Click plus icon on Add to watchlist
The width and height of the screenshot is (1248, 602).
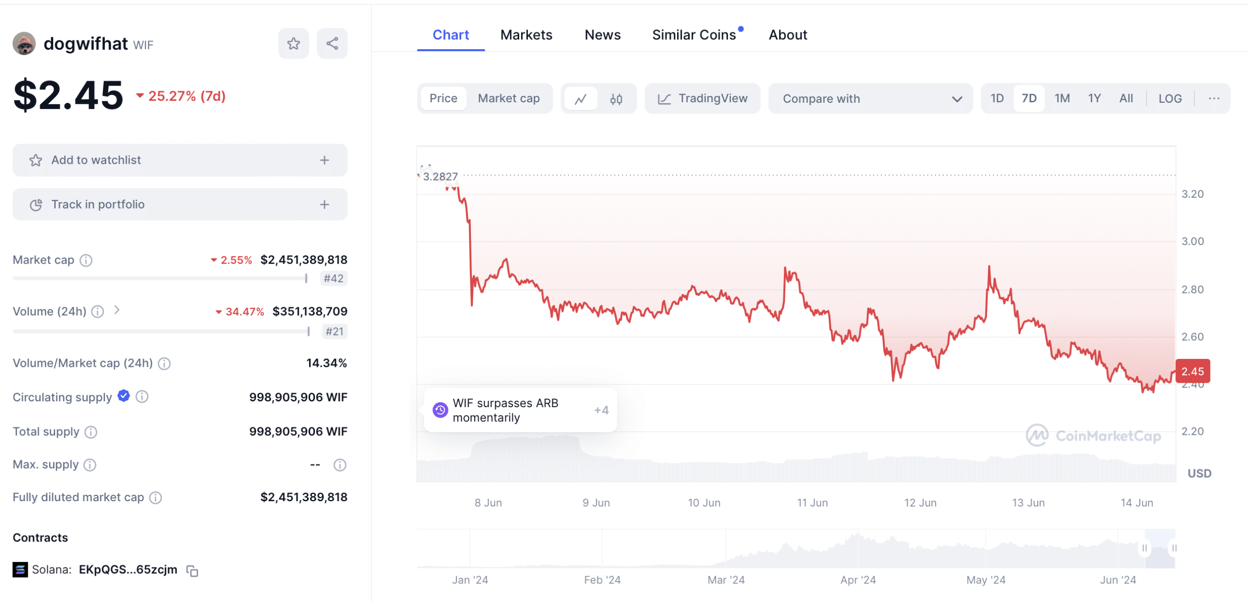[x=325, y=160]
